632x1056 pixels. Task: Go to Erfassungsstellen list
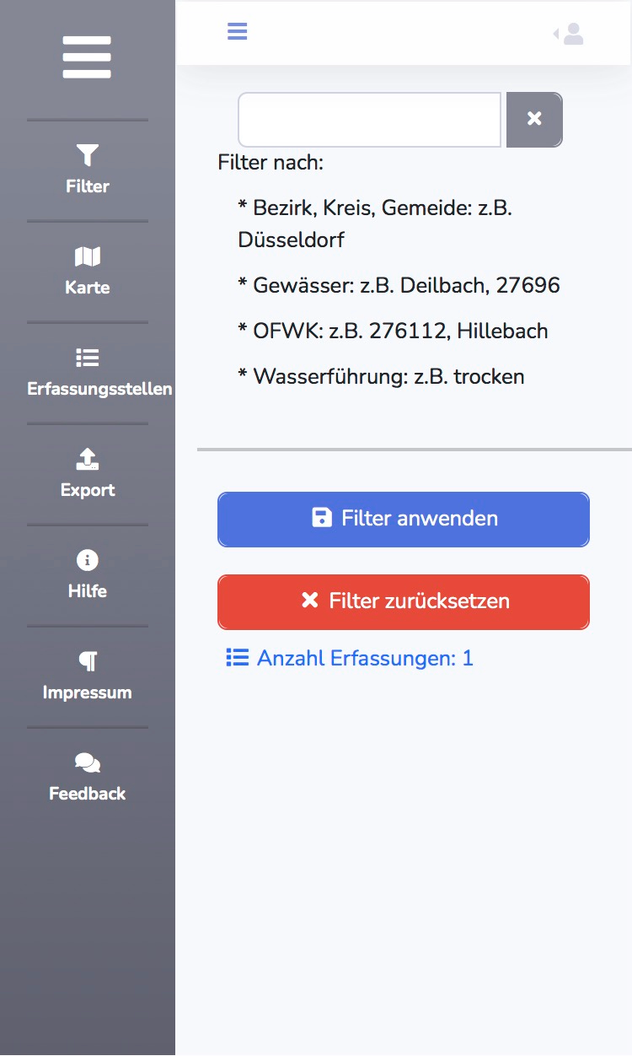coord(99,373)
